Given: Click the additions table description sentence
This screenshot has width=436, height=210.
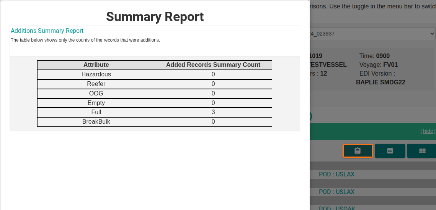Looking at the screenshot, I should click(85, 40).
